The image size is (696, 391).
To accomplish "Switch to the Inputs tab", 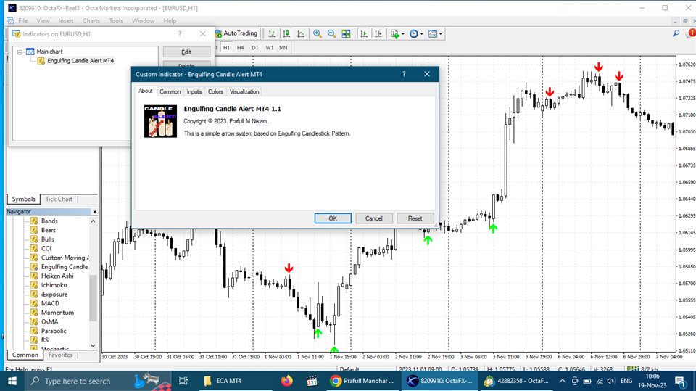I will coord(194,91).
